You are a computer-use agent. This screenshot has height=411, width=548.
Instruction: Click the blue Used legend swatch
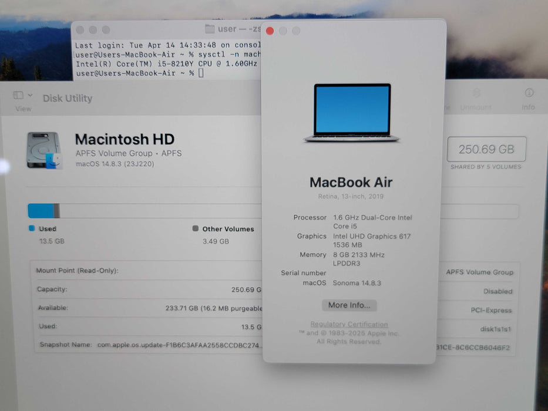[x=32, y=228]
